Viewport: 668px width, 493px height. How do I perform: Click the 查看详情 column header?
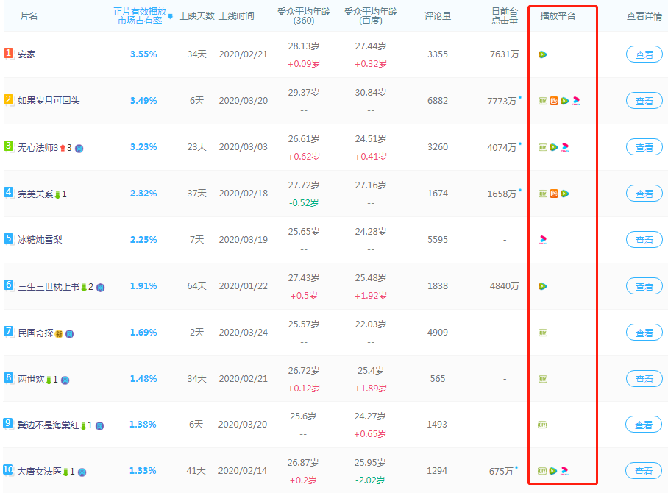tap(644, 16)
